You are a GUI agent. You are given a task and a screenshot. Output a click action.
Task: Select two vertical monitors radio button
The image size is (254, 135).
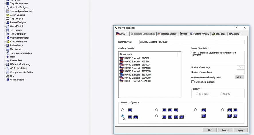coord(196,110)
